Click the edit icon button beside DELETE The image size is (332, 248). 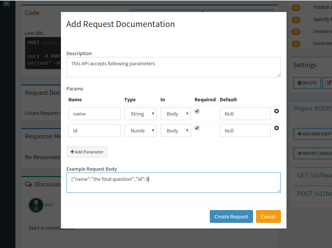coord(327,83)
